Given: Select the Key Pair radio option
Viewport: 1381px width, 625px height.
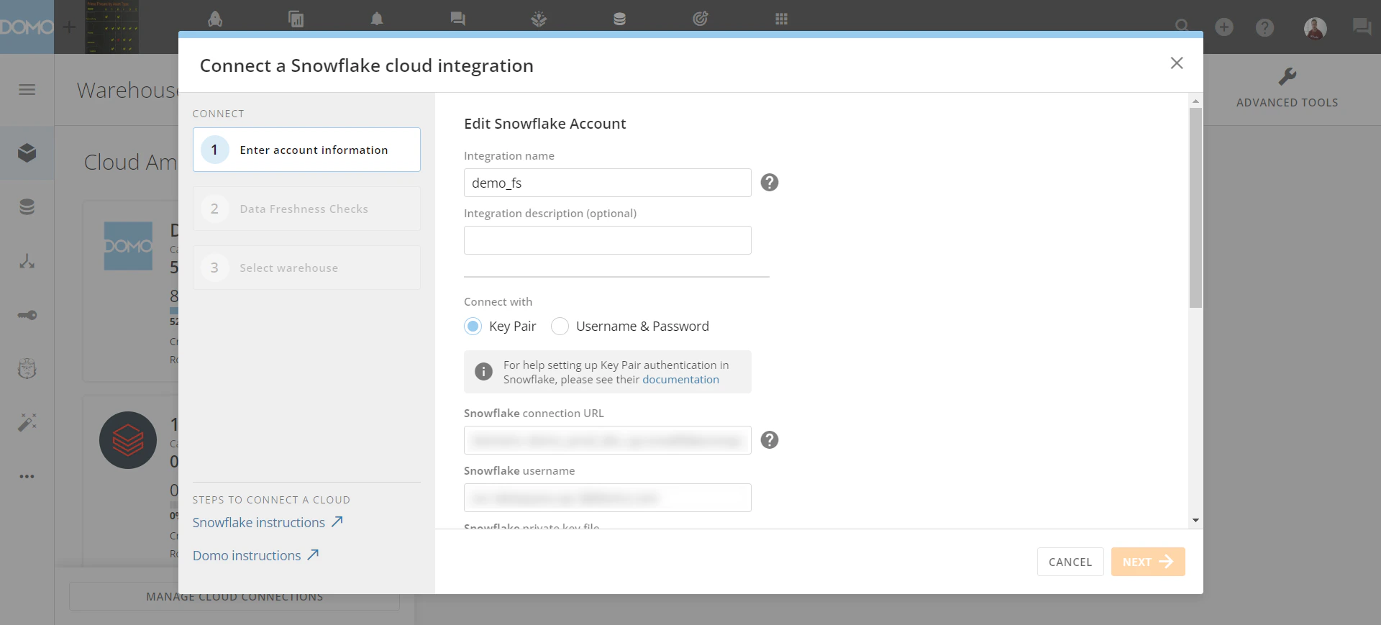Looking at the screenshot, I should [x=473, y=327].
